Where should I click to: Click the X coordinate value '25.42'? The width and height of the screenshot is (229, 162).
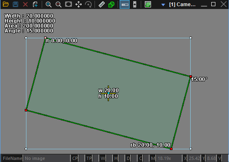point(194,158)
